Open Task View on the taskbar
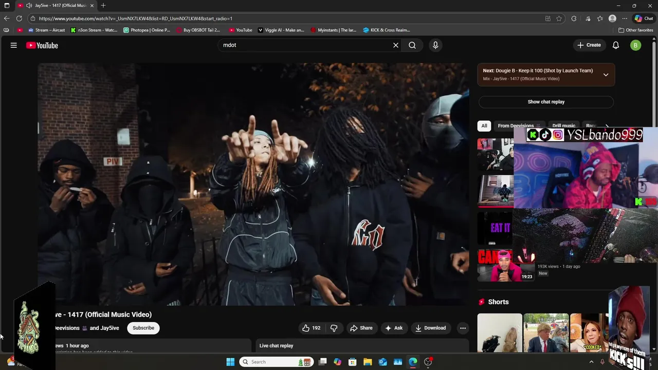658x370 pixels. [x=322, y=362]
